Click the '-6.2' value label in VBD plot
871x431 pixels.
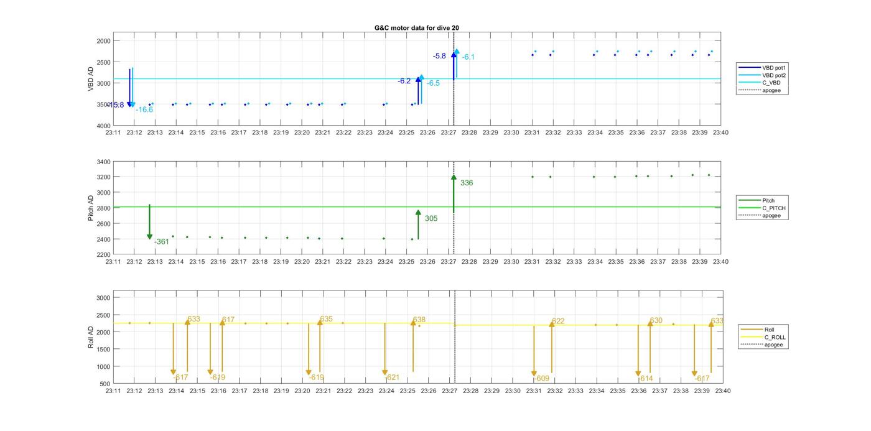coord(404,81)
